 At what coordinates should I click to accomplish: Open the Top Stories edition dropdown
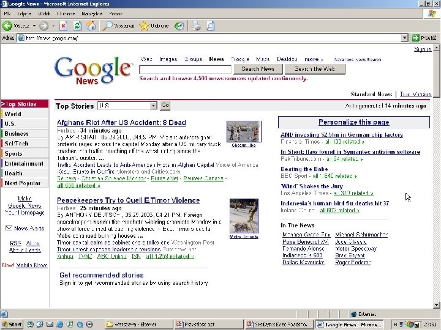click(127, 106)
